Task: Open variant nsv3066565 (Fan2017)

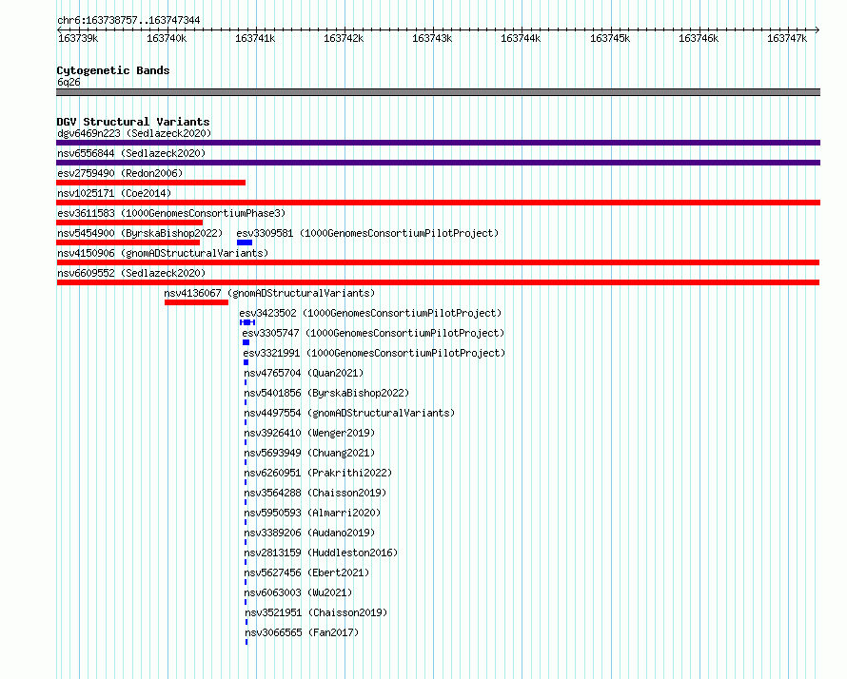Action: pyautogui.click(x=302, y=632)
